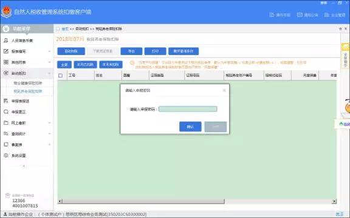
Task: Open 人员信息采集 person icon in sidebar
Action: click(x=6, y=40)
